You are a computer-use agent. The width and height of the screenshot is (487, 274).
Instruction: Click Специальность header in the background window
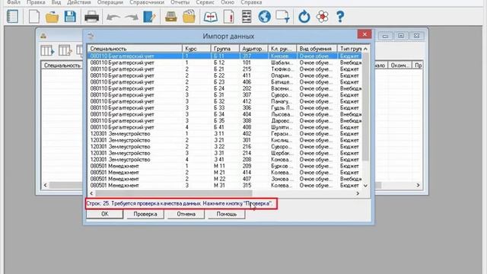coord(62,65)
